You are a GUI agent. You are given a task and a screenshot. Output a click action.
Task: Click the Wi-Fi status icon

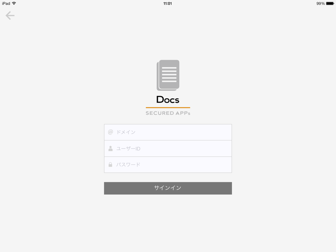click(14, 3)
